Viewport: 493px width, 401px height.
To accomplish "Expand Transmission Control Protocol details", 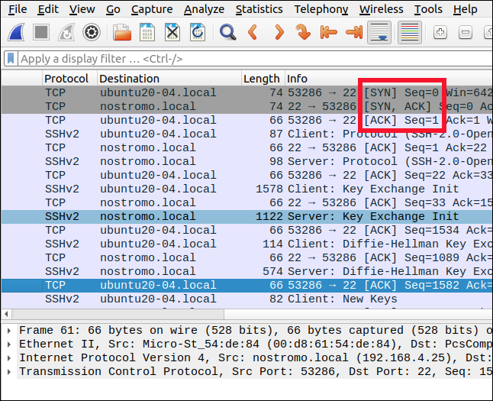I will (8, 371).
